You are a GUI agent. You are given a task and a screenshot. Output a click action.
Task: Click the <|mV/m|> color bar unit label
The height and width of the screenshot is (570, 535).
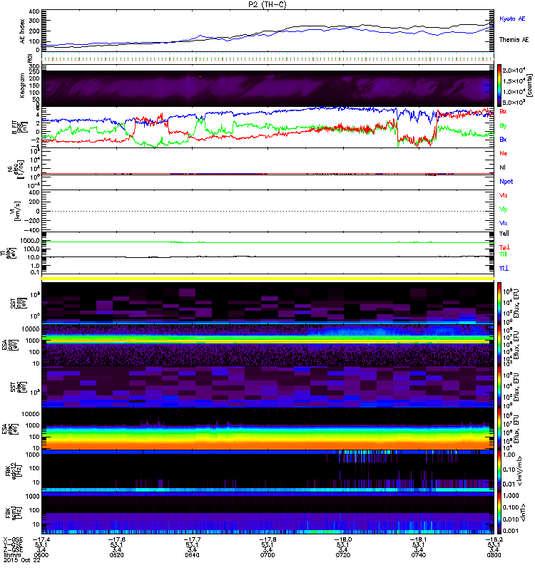coord(520,472)
